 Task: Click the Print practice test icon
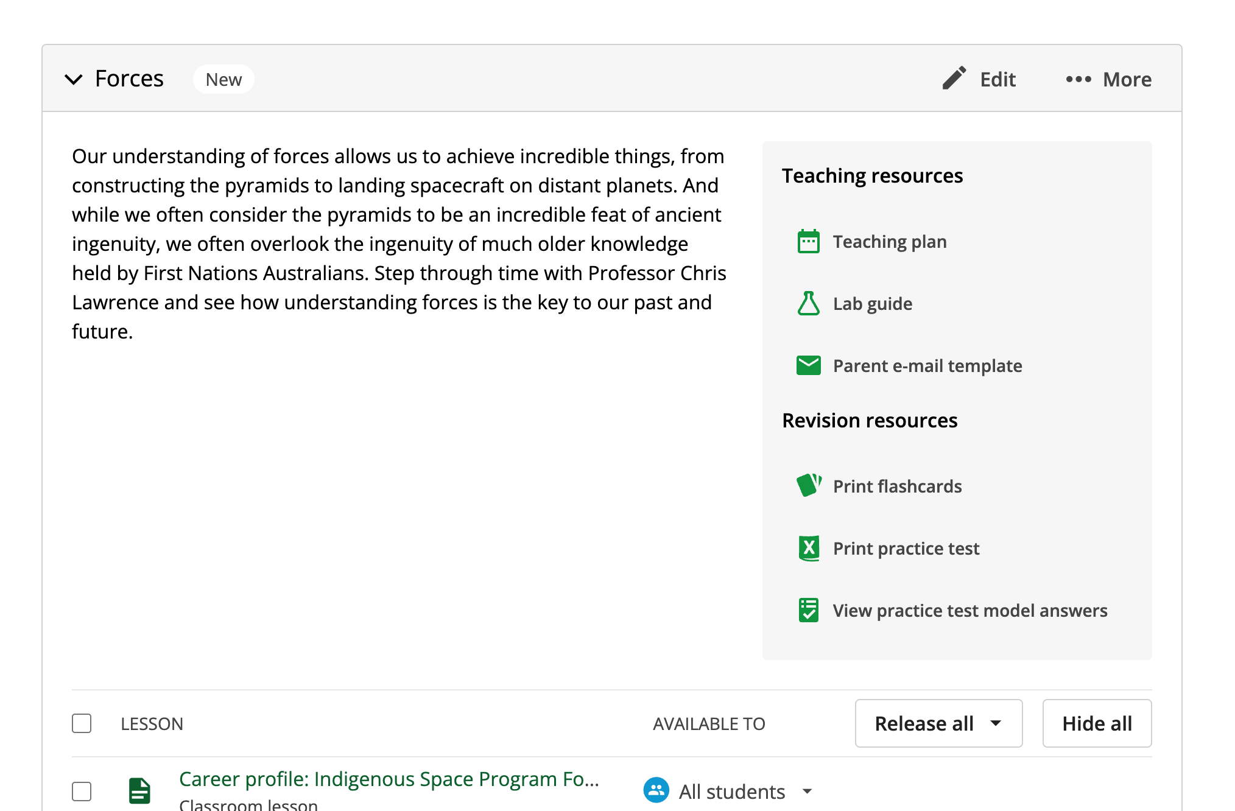(808, 548)
